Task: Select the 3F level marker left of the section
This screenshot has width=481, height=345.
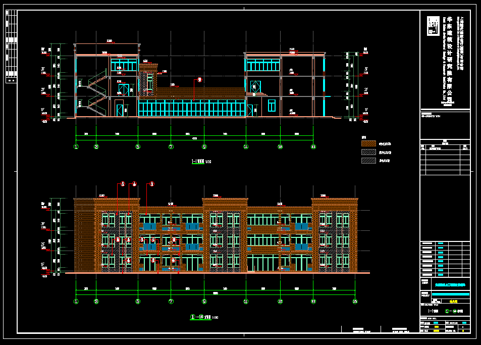Action: [43, 69]
